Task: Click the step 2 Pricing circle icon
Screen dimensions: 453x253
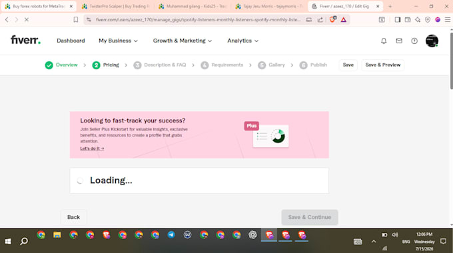Action: pos(96,65)
